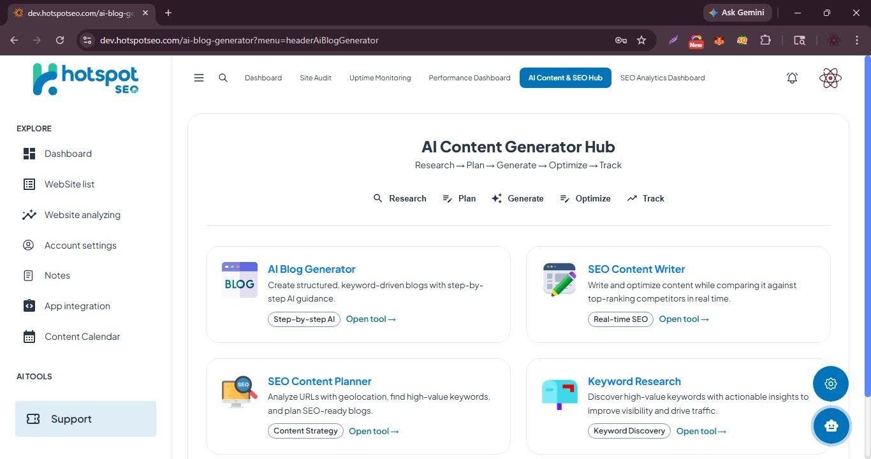Click the Website analyzing chart icon
Screen dimensions: 871x459
(x=29, y=215)
